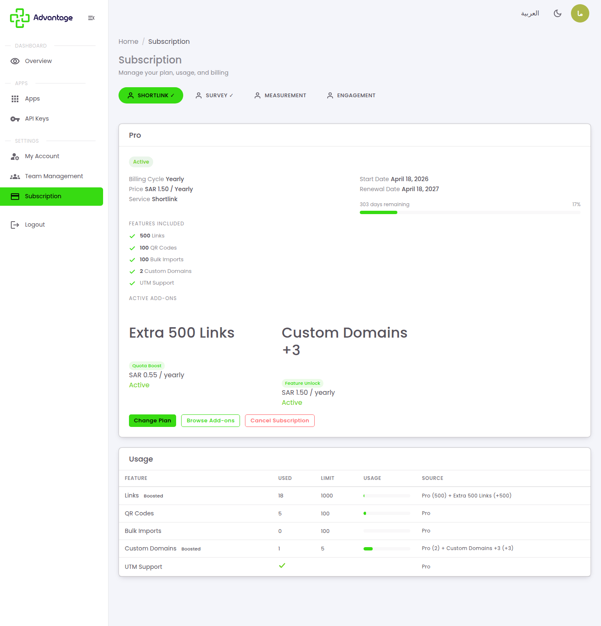
Task: Open the user avatar menu
Action: click(x=580, y=13)
